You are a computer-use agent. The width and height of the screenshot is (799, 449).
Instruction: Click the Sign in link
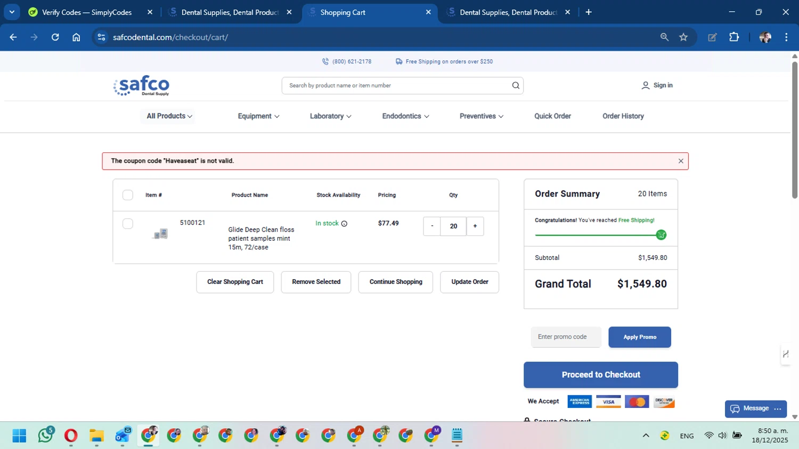657,85
